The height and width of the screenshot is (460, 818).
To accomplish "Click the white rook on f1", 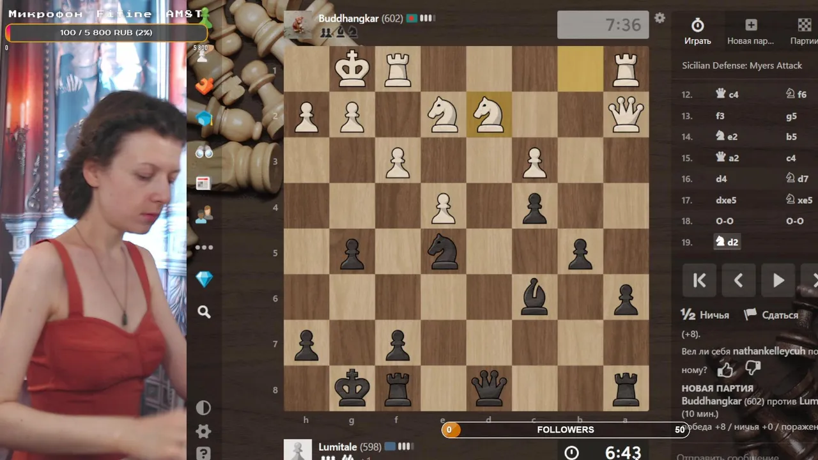I will [x=397, y=69].
